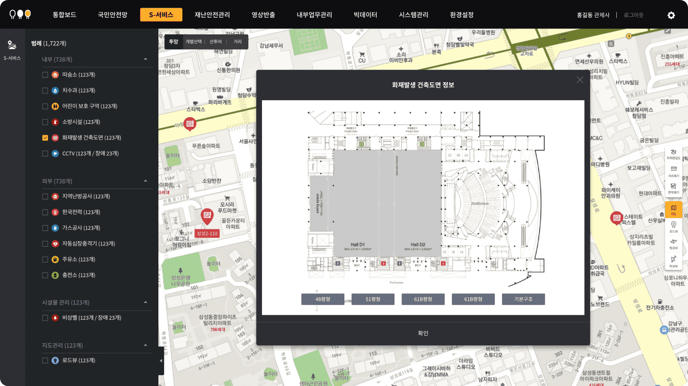This screenshot has height=386, width=688.
Task: Uncheck the 화재발생 건축도면 checkbox
Action: click(x=45, y=138)
